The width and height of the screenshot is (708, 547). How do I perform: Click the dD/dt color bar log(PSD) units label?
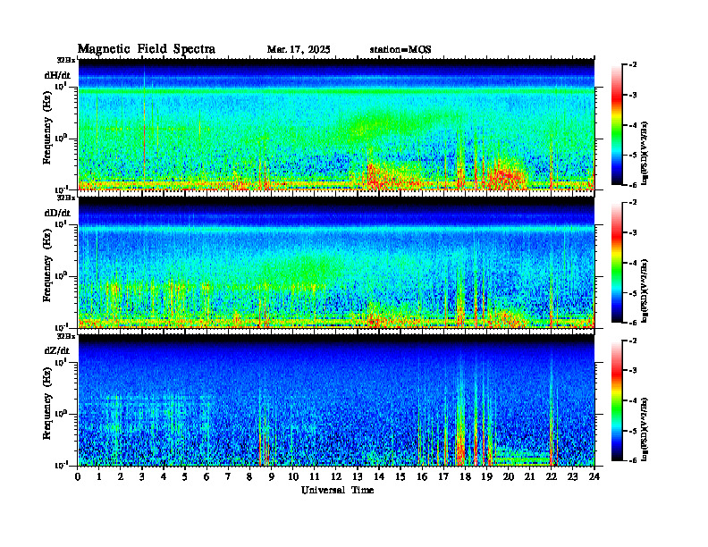pyautogui.click(x=645, y=290)
